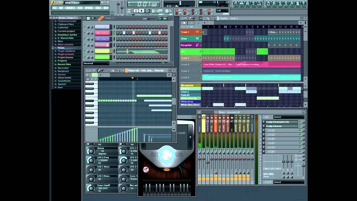357x201 pixels.
Task: Click the magnet snap icon in Playlist toolbar
Action: pos(186,18)
